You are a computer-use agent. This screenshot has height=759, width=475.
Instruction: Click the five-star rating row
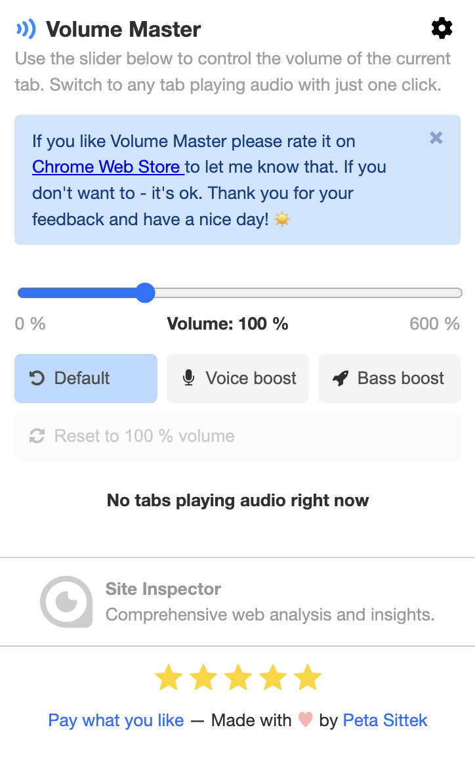point(238,677)
